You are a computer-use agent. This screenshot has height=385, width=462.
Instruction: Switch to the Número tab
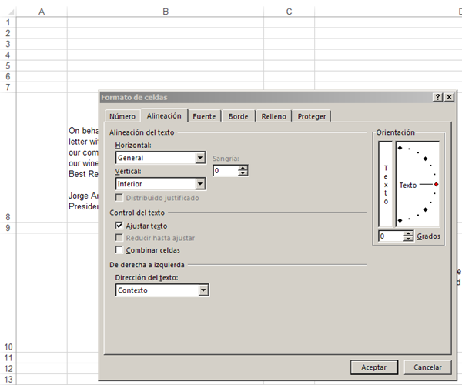(x=122, y=116)
